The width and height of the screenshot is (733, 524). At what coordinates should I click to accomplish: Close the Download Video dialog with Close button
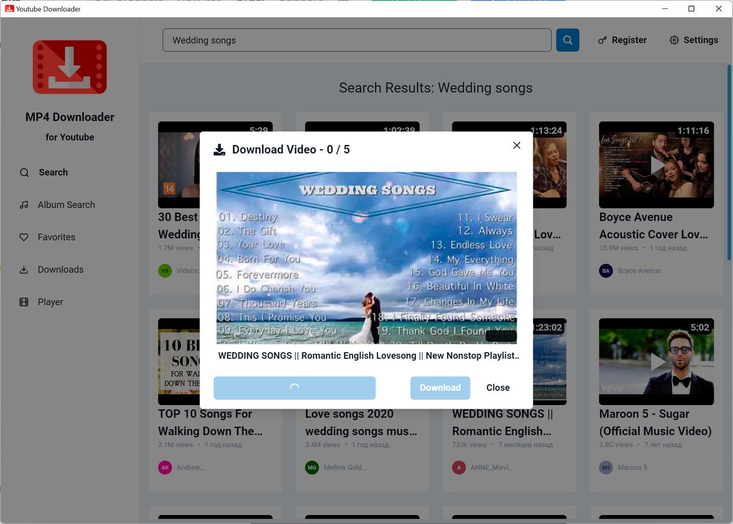coord(497,388)
